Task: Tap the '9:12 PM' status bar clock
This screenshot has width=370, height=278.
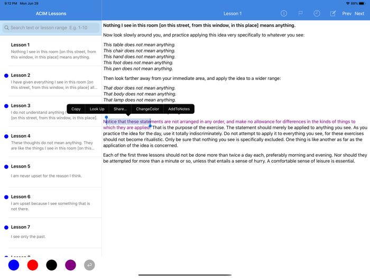Action: click(x=11, y=3)
